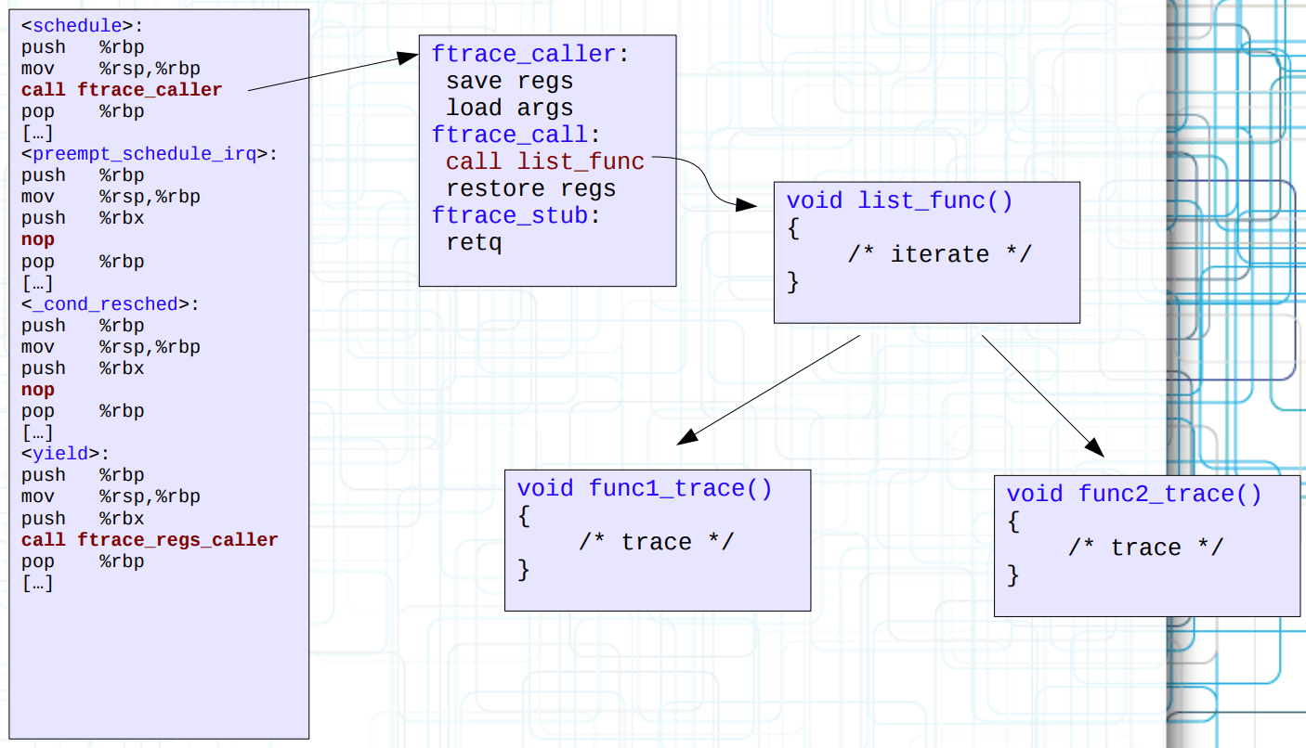Click the "void func1_trace()" signature
This screenshot has height=748, width=1306.
click(644, 489)
